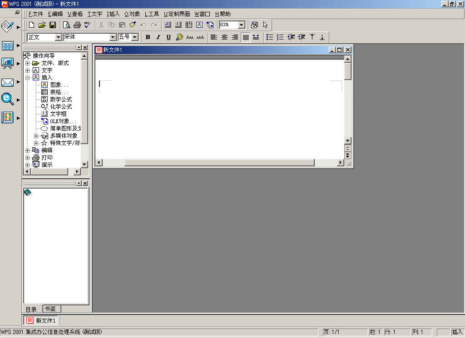Click the Insert OLE object toolbar icon
This screenshot has width=465, height=338.
tap(210, 25)
